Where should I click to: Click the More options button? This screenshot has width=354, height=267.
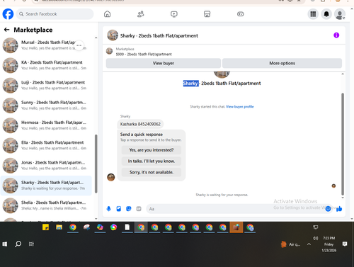tap(282, 63)
